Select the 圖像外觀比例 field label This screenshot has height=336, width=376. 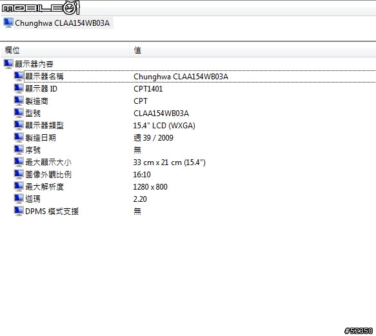coord(48,174)
